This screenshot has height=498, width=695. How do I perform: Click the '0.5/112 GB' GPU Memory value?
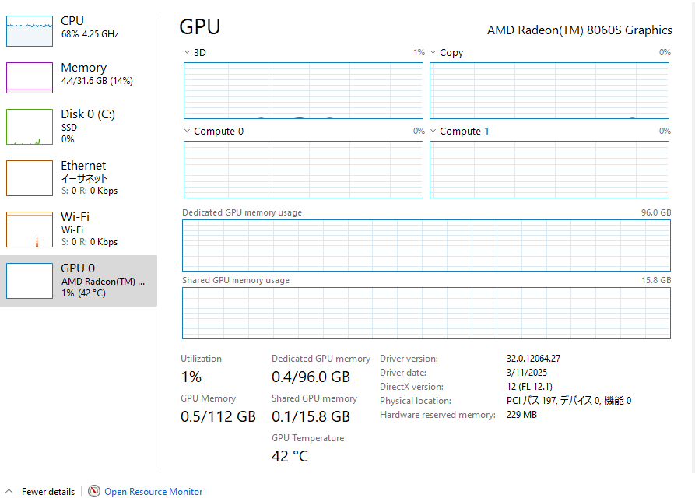(218, 416)
